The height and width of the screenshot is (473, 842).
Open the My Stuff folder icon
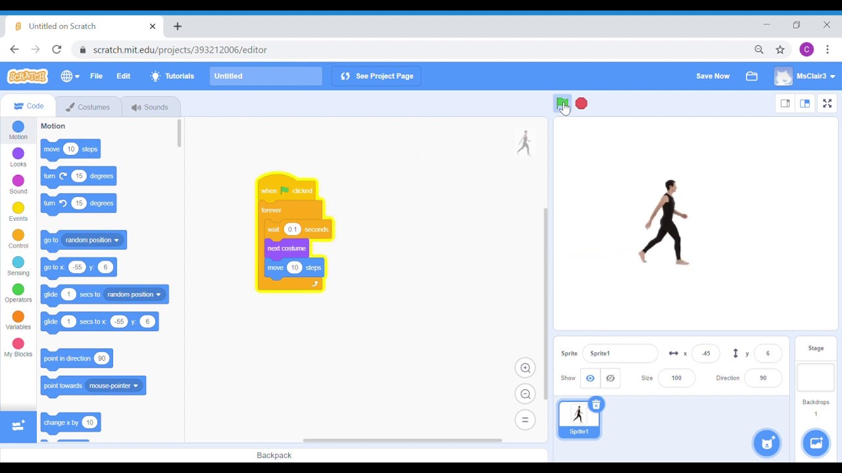coord(752,76)
